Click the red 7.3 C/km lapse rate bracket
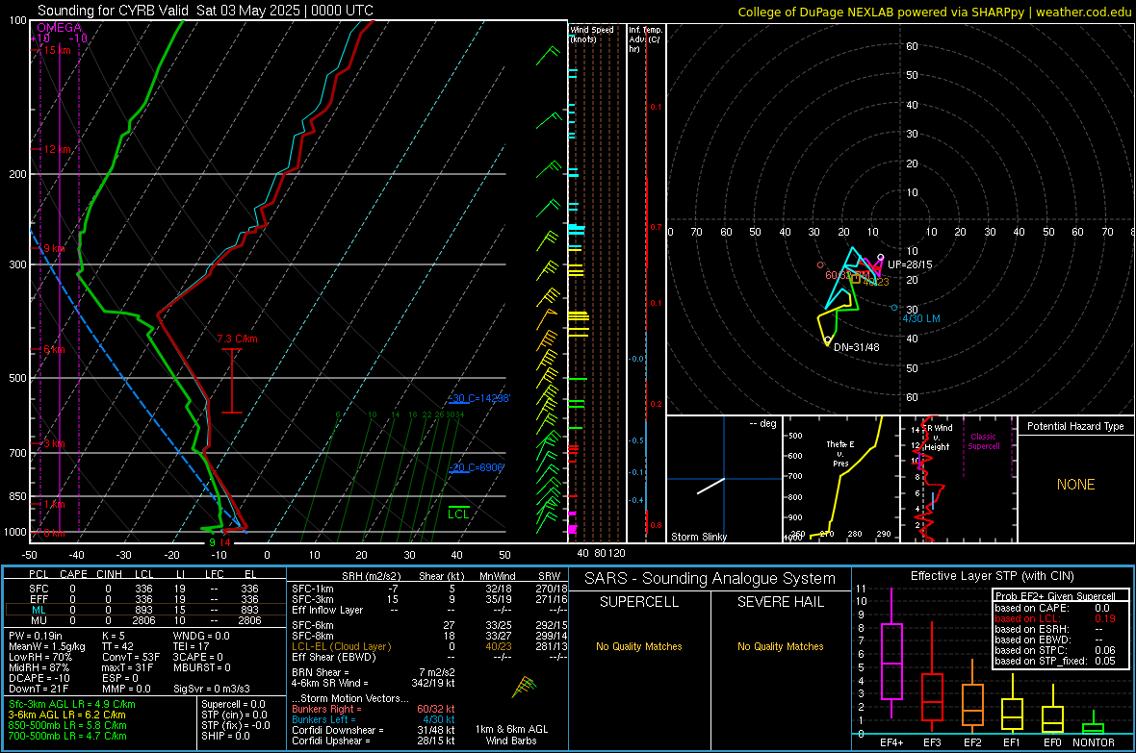Image resolution: width=1136 pixels, height=753 pixels. 232,381
